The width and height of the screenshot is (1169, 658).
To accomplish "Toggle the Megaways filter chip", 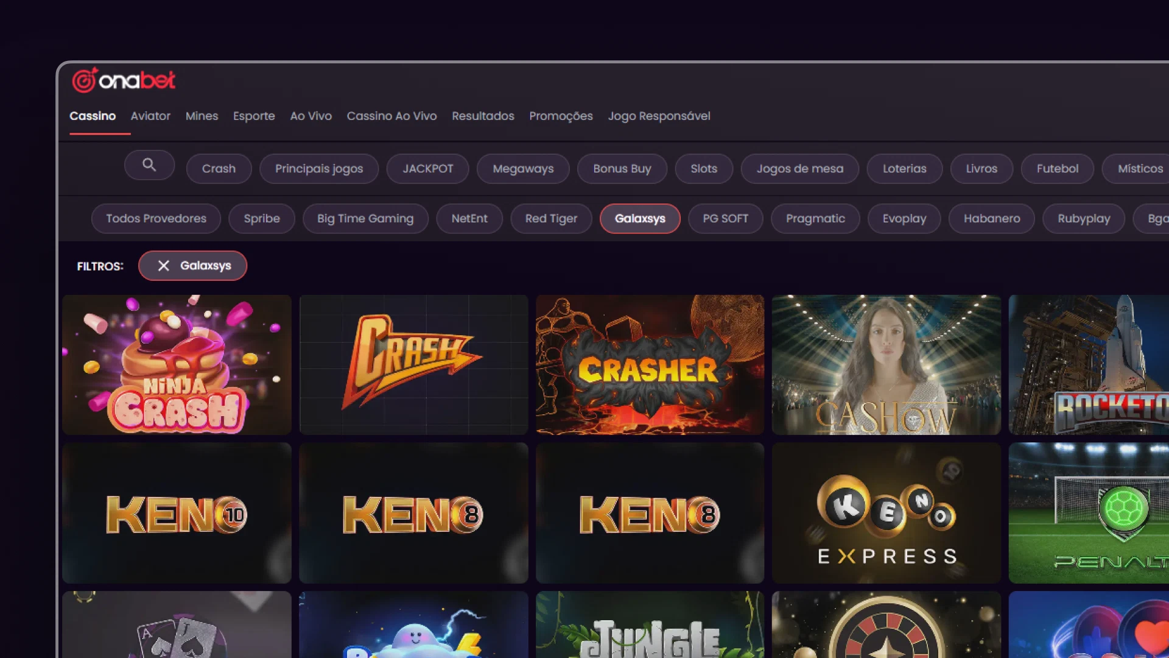I will 522,169.
